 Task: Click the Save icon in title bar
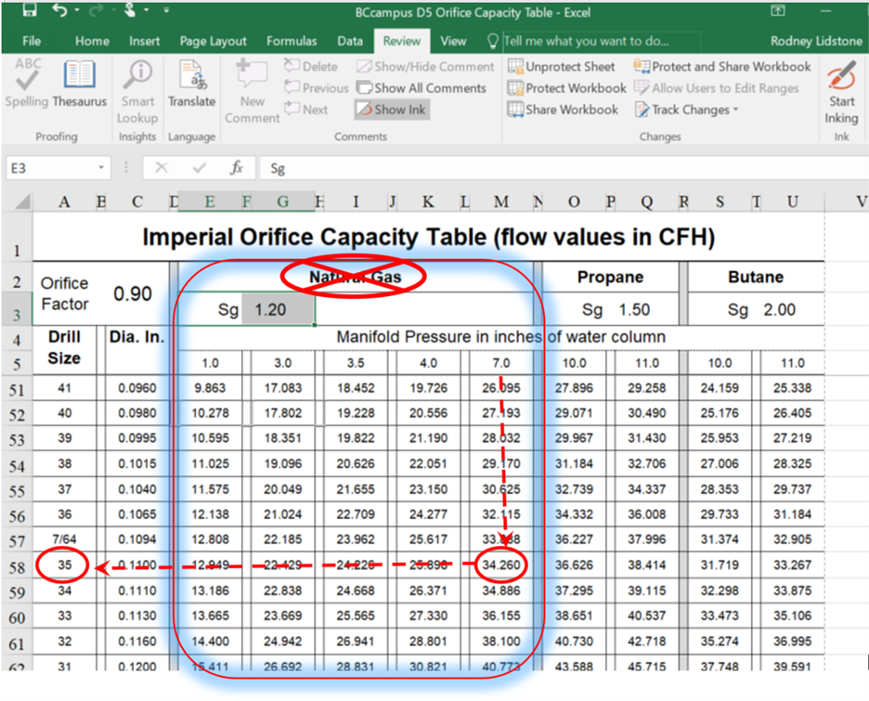29,11
